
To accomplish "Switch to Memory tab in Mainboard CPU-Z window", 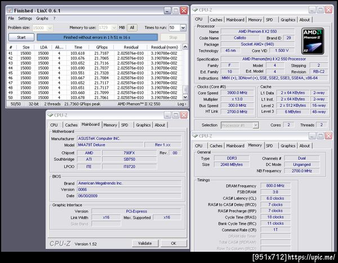I will tap(110, 125).
